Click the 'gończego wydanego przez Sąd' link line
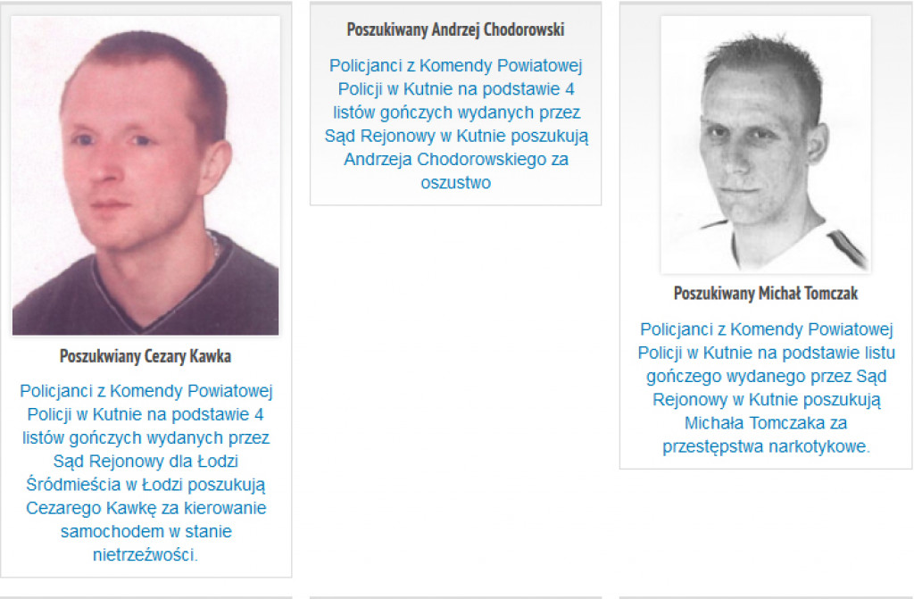 tap(766, 376)
